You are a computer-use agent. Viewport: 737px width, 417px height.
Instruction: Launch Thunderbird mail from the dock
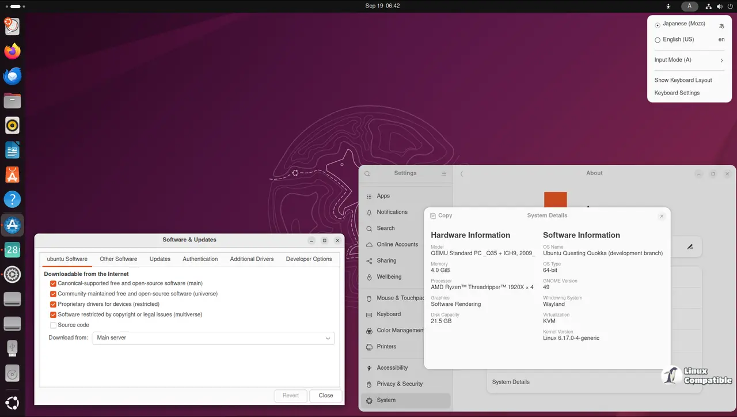(x=12, y=76)
